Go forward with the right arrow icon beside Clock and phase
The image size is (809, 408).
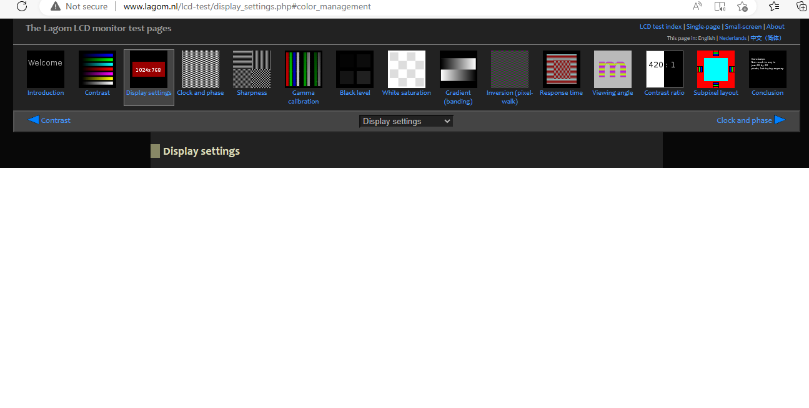click(780, 120)
